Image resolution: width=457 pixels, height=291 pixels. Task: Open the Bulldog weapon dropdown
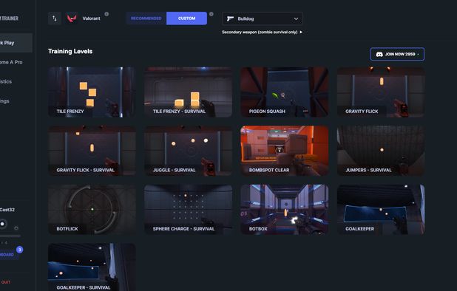click(263, 18)
